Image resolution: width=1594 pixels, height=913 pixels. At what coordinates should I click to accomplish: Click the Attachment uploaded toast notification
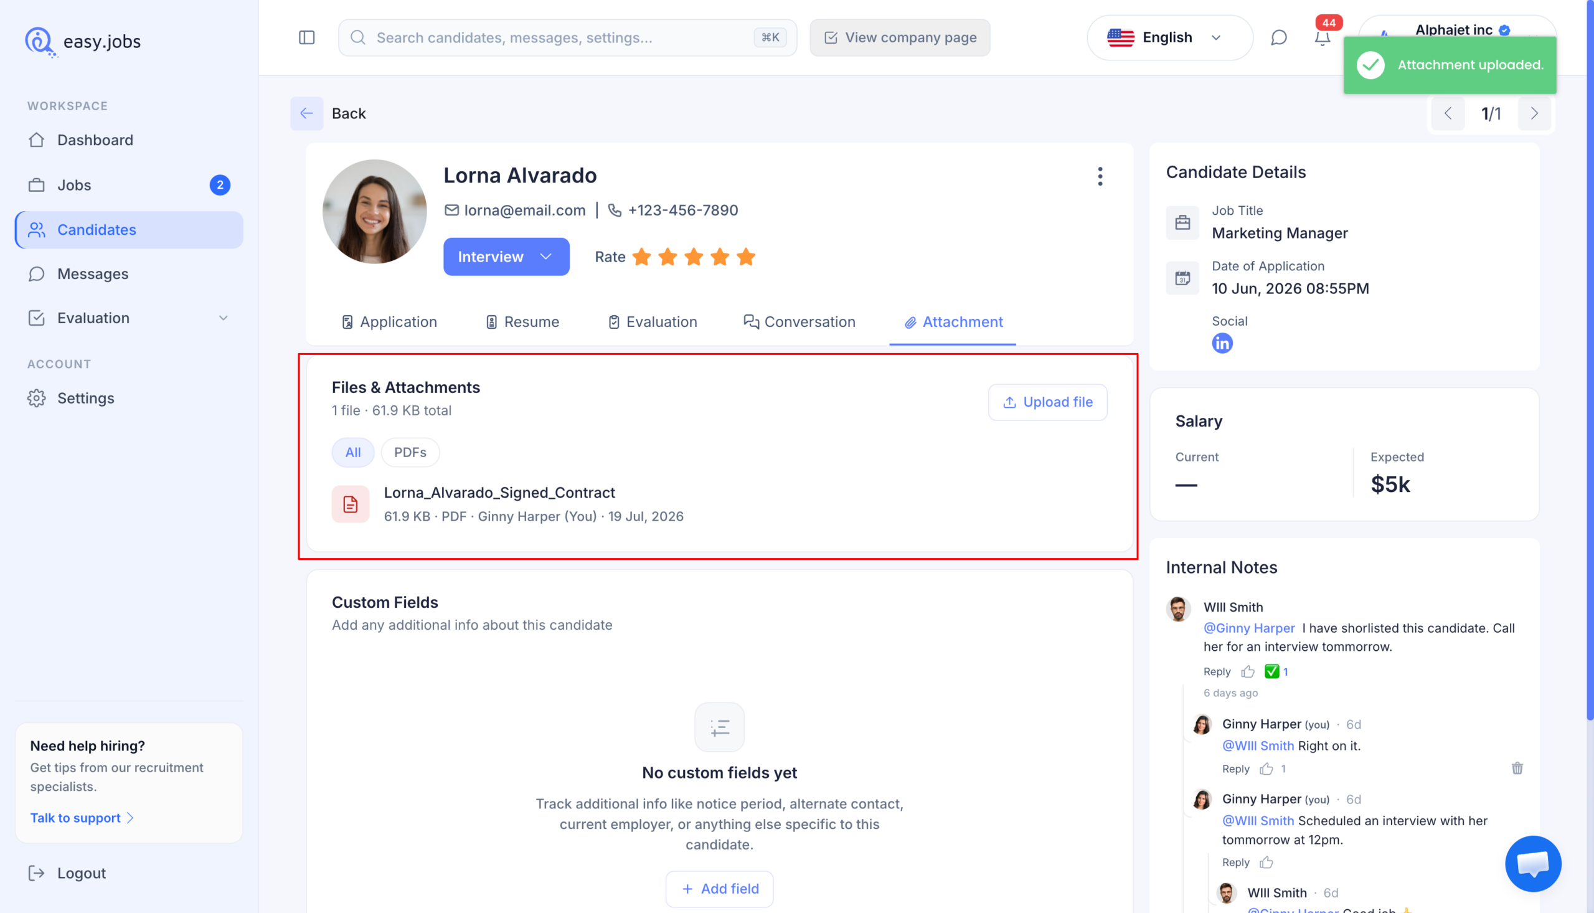click(1450, 65)
